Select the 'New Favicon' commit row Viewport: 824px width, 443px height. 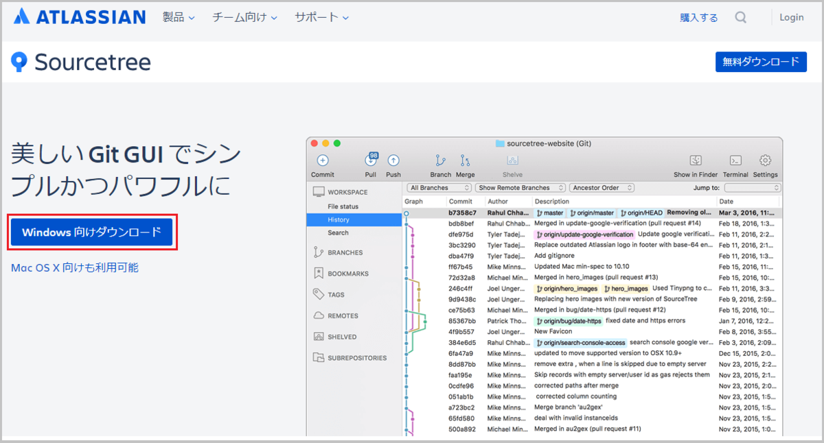coord(592,331)
